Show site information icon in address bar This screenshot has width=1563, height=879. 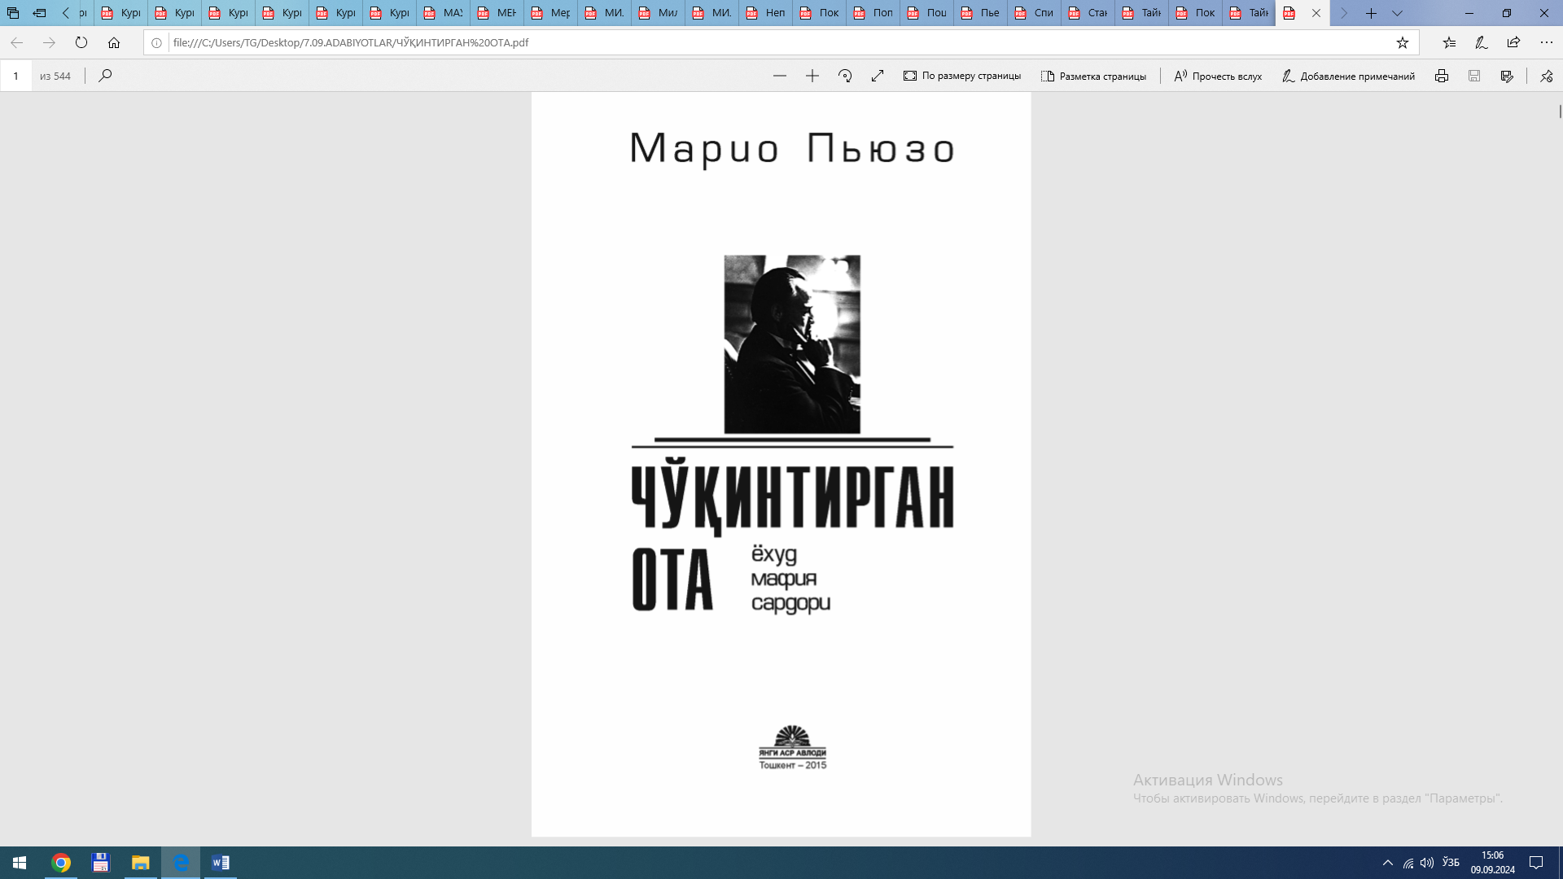157,42
